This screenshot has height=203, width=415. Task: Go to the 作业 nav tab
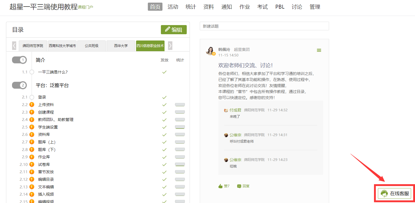pyautogui.click(x=245, y=7)
